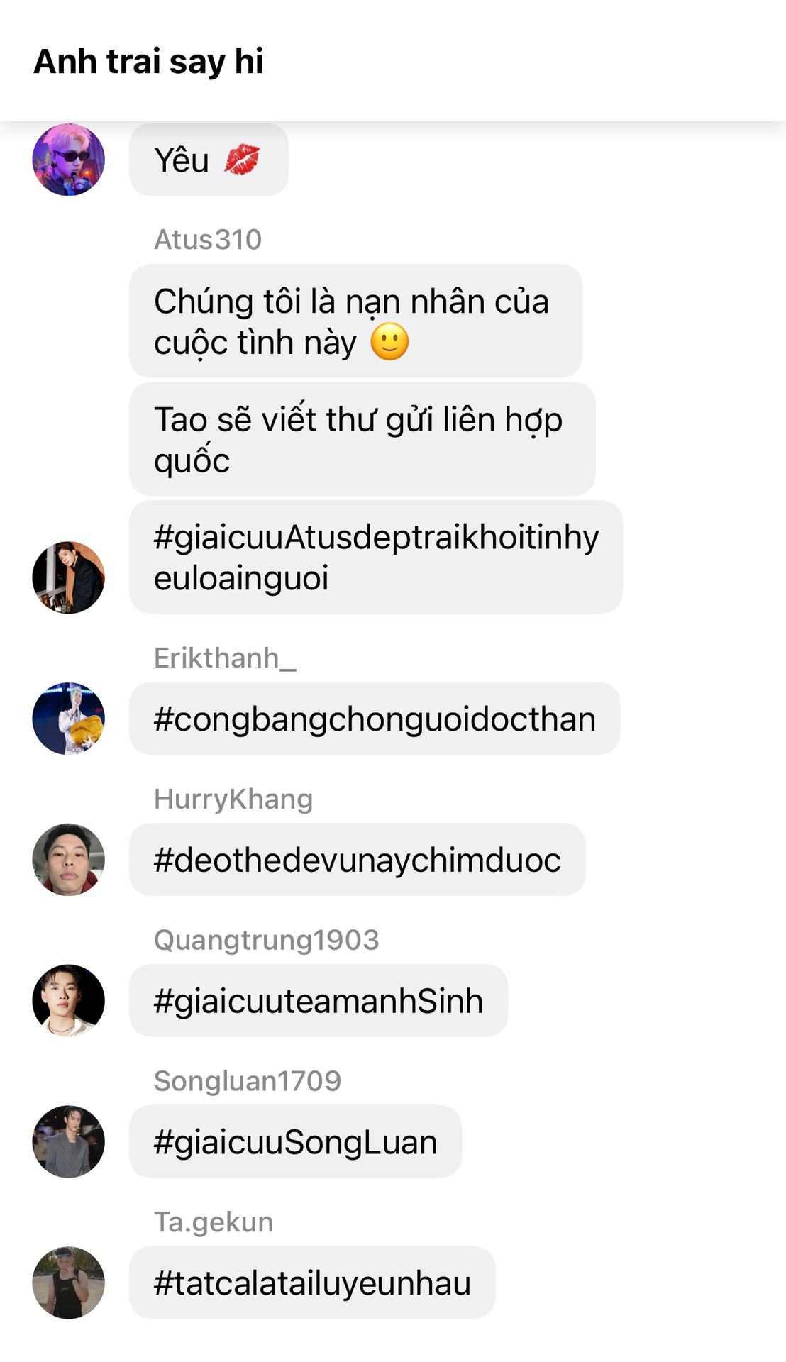Viewport: 786px width, 1362px height.
Task: Select the 'Chúng tôi là nạn nhân' message
Action: coord(355,321)
